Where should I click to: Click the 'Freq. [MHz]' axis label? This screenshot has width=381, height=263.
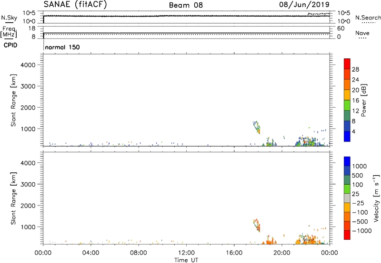click(x=9, y=32)
